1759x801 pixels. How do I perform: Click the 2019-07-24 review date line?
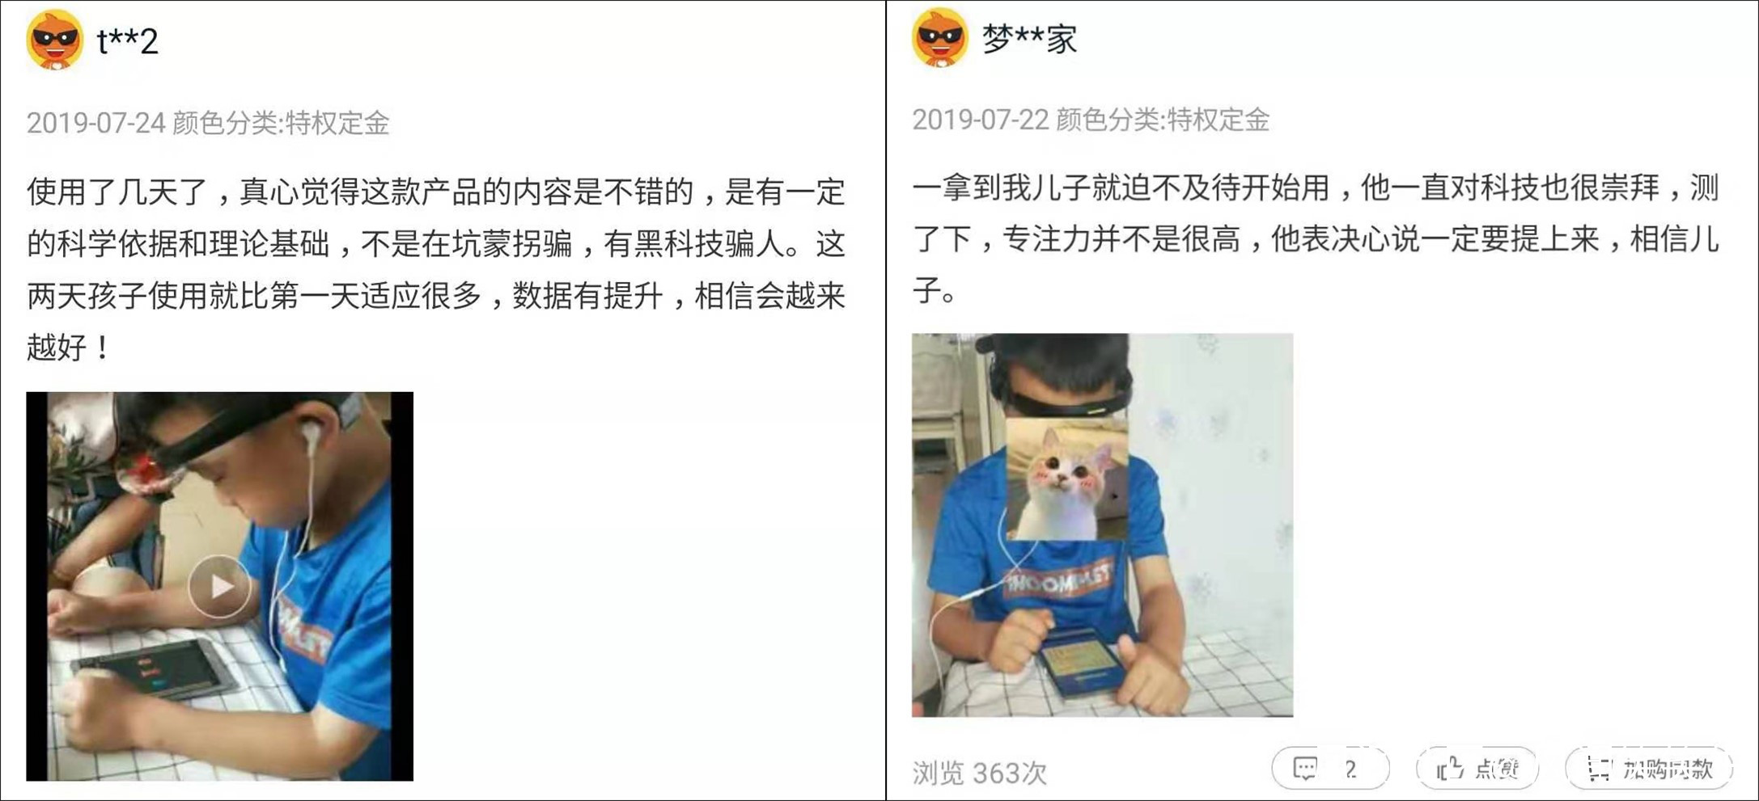coord(208,123)
